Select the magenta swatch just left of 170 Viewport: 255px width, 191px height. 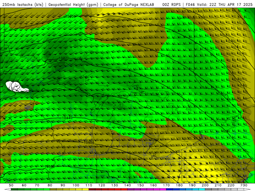[x=163, y=189]
